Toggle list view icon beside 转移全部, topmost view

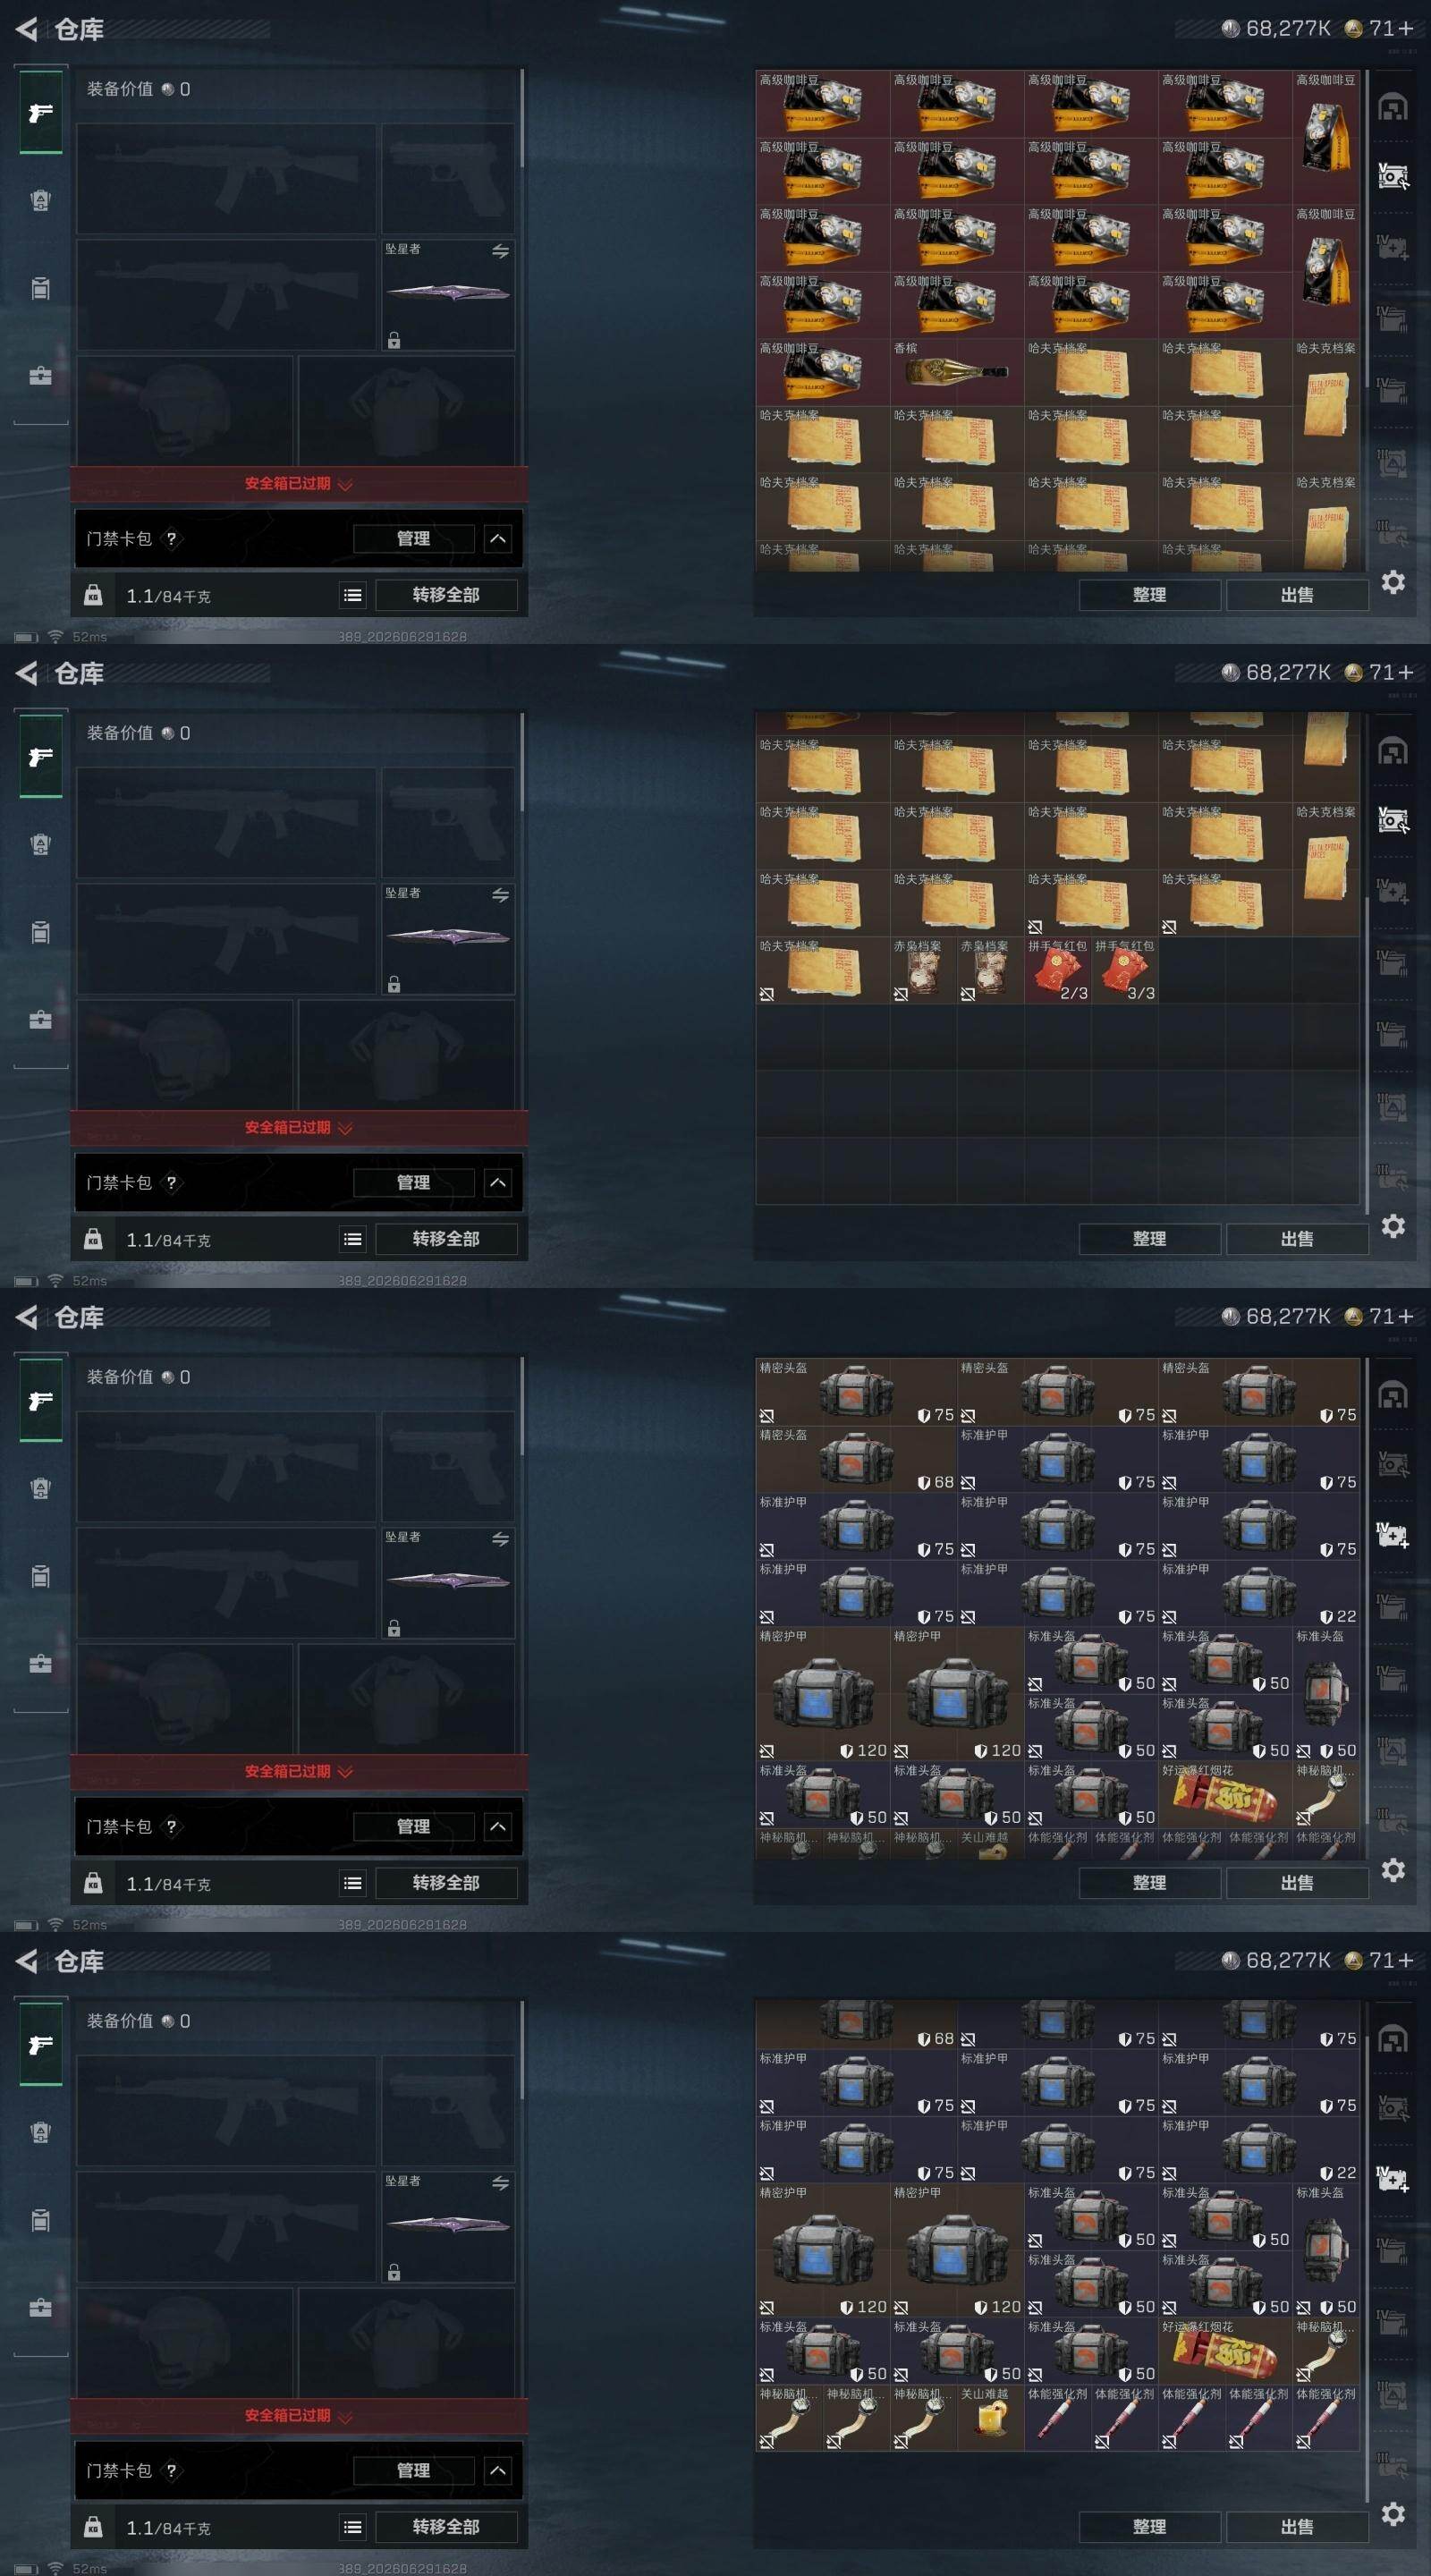(x=353, y=595)
